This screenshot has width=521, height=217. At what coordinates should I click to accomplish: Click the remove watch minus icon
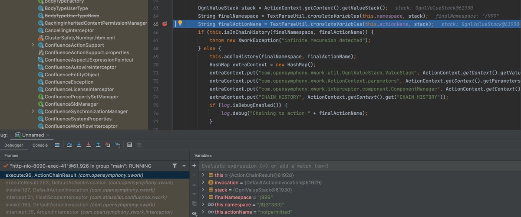tap(194, 175)
